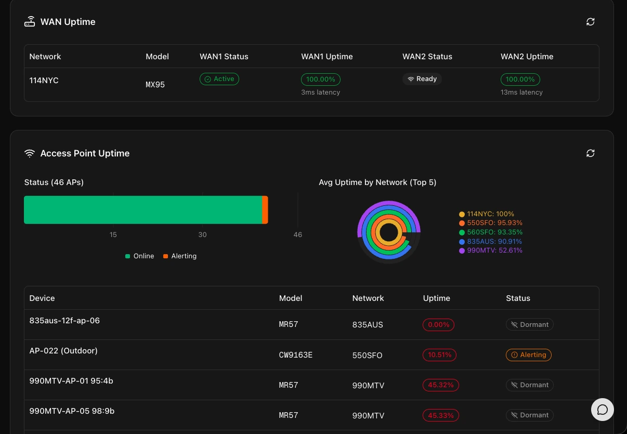Click the 0.00% uptime badge

click(439, 325)
